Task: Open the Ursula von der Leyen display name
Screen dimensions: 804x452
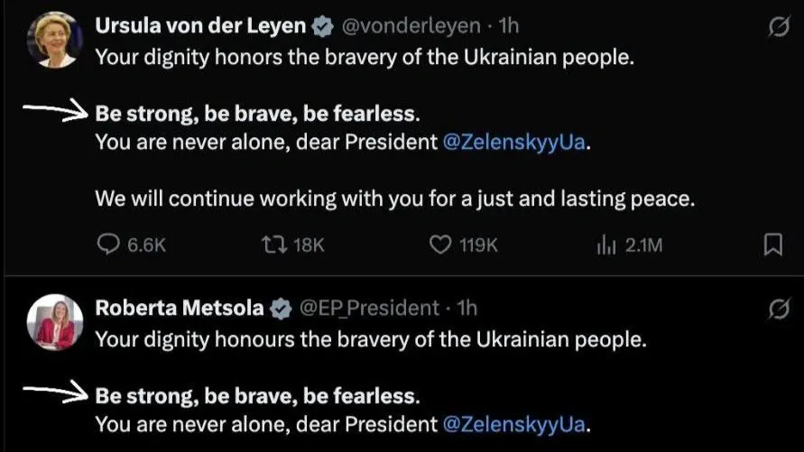Action: tap(200, 27)
